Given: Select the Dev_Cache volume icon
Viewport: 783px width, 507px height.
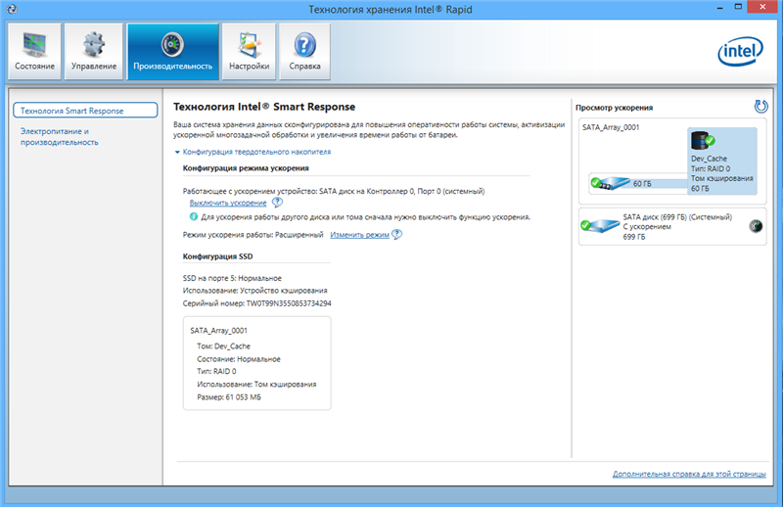Looking at the screenshot, I should click(702, 141).
